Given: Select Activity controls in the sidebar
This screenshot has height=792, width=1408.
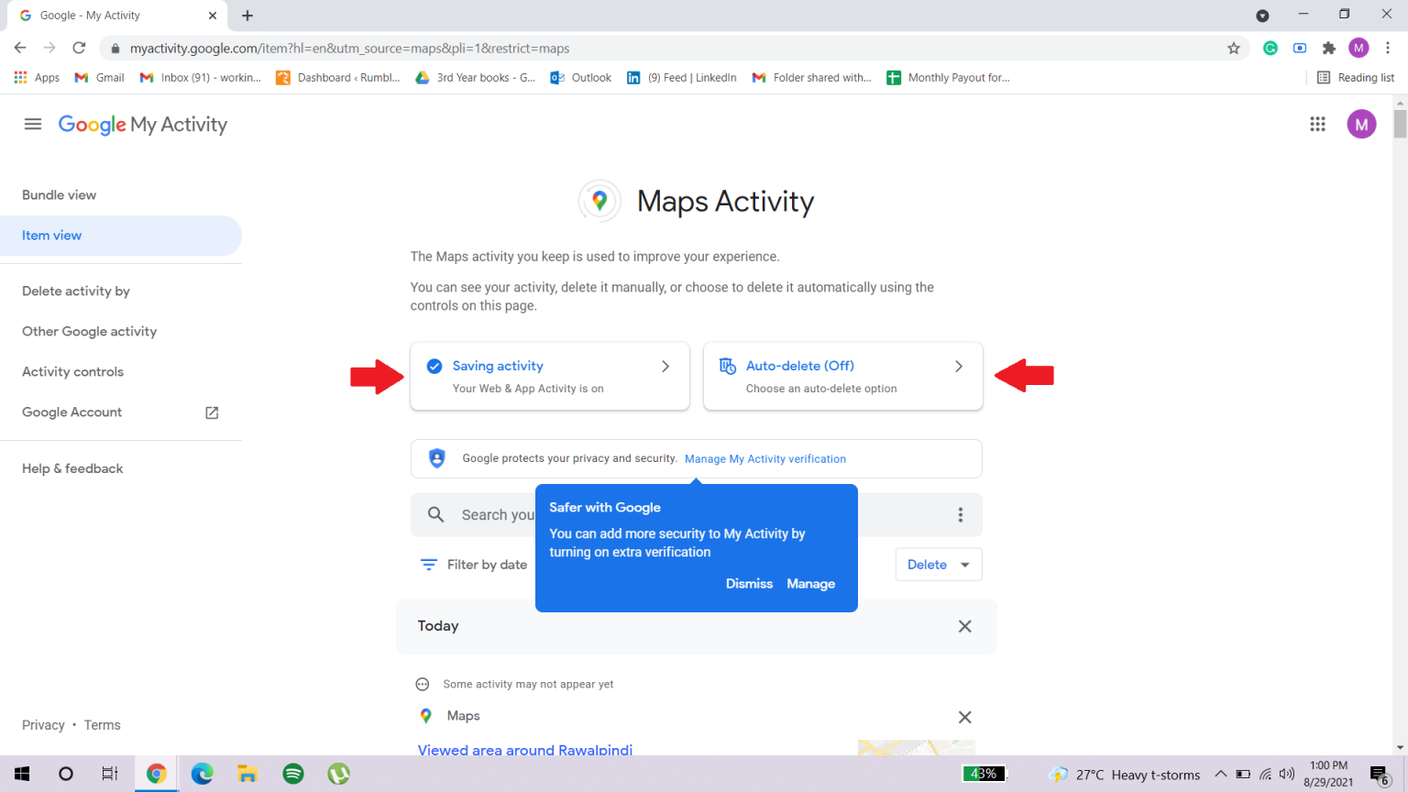Looking at the screenshot, I should (72, 371).
